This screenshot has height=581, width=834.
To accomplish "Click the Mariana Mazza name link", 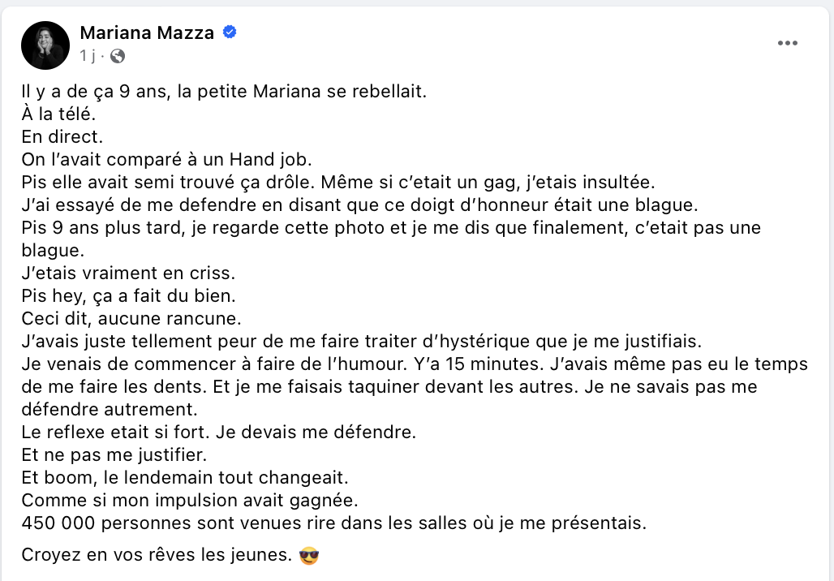I will coord(147,33).
